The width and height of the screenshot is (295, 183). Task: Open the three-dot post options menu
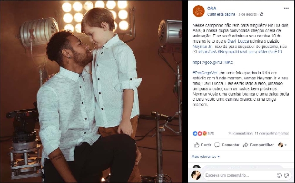[286, 8]
